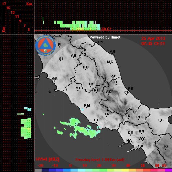Screen dimensions: 172x172
Task: Click the '65' dBZ scale value
Action: click(164, 165)
